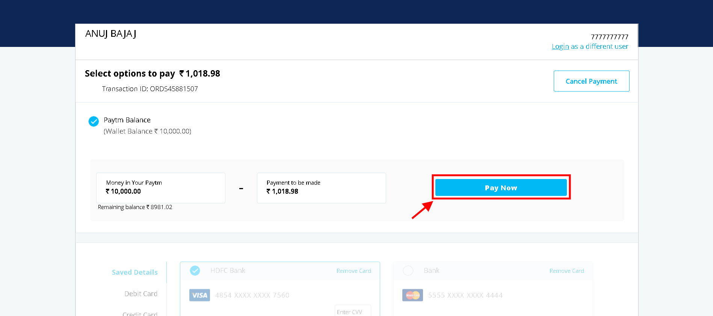Click the phone number 7777777777
The height and width of the screenshot is (316, 713).
[x=609, y=37]
